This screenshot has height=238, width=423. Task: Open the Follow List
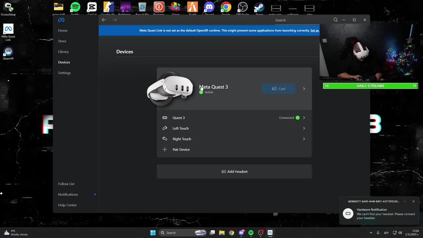coord(66,184)
